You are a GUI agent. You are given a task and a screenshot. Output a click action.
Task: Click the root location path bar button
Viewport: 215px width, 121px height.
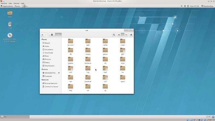52,35
